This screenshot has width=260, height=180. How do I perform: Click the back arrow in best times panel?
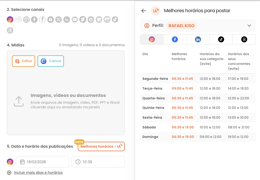point(144,11)
